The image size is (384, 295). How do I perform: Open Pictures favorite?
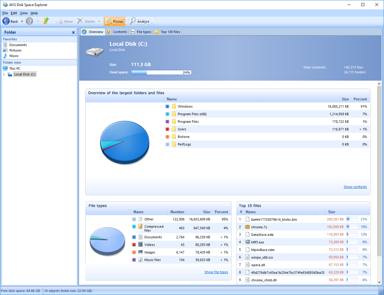click(x=15, y=50)
